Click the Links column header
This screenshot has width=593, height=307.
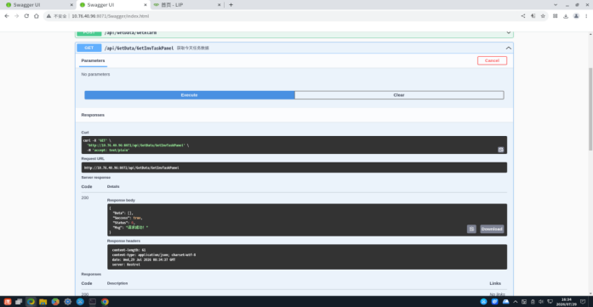(495, 283)
